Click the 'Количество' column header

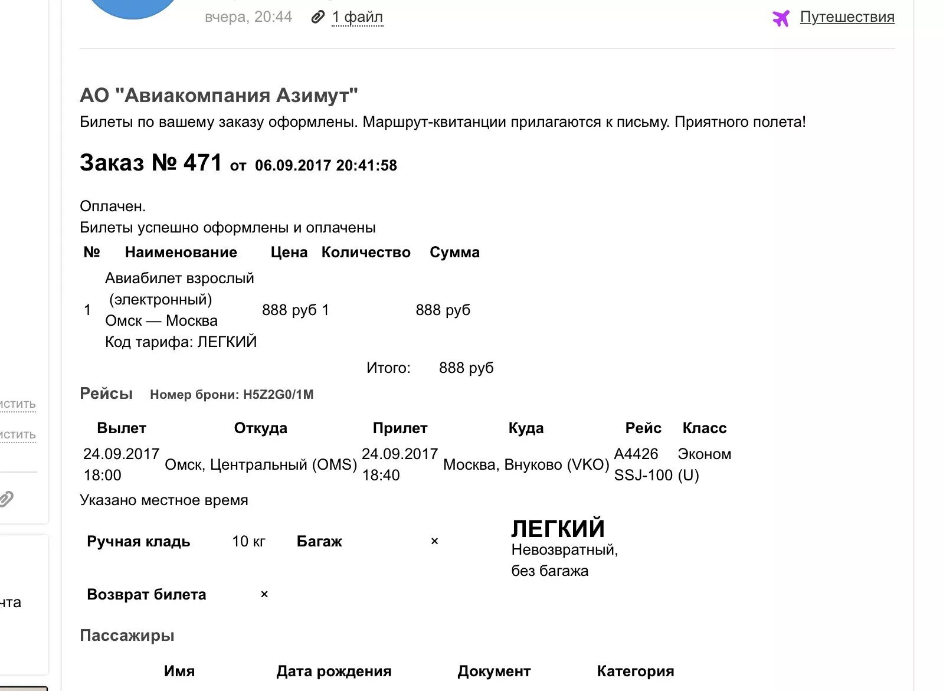[x=366, y=252]
